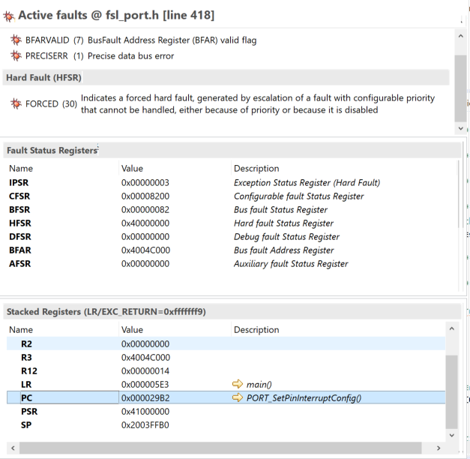Click the Stacked Registers scroll up arrow
The width and height of the screenshot is (470, 459).
pyautogui.click(x=451, y=328)
